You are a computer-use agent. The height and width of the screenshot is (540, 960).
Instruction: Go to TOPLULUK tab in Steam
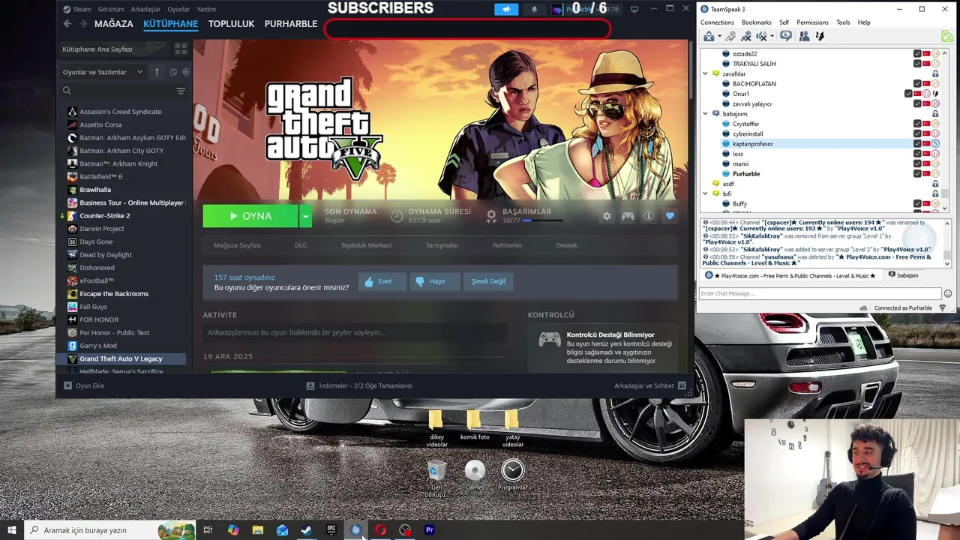[x=231, y=24]
